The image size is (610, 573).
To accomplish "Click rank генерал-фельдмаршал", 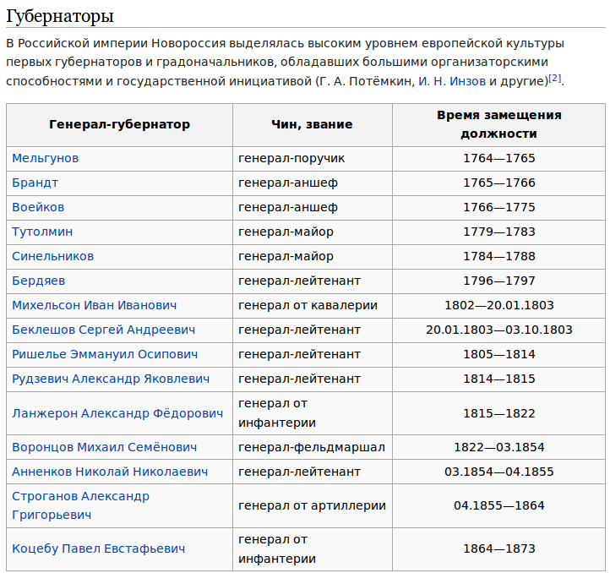I will coord(312,447).
